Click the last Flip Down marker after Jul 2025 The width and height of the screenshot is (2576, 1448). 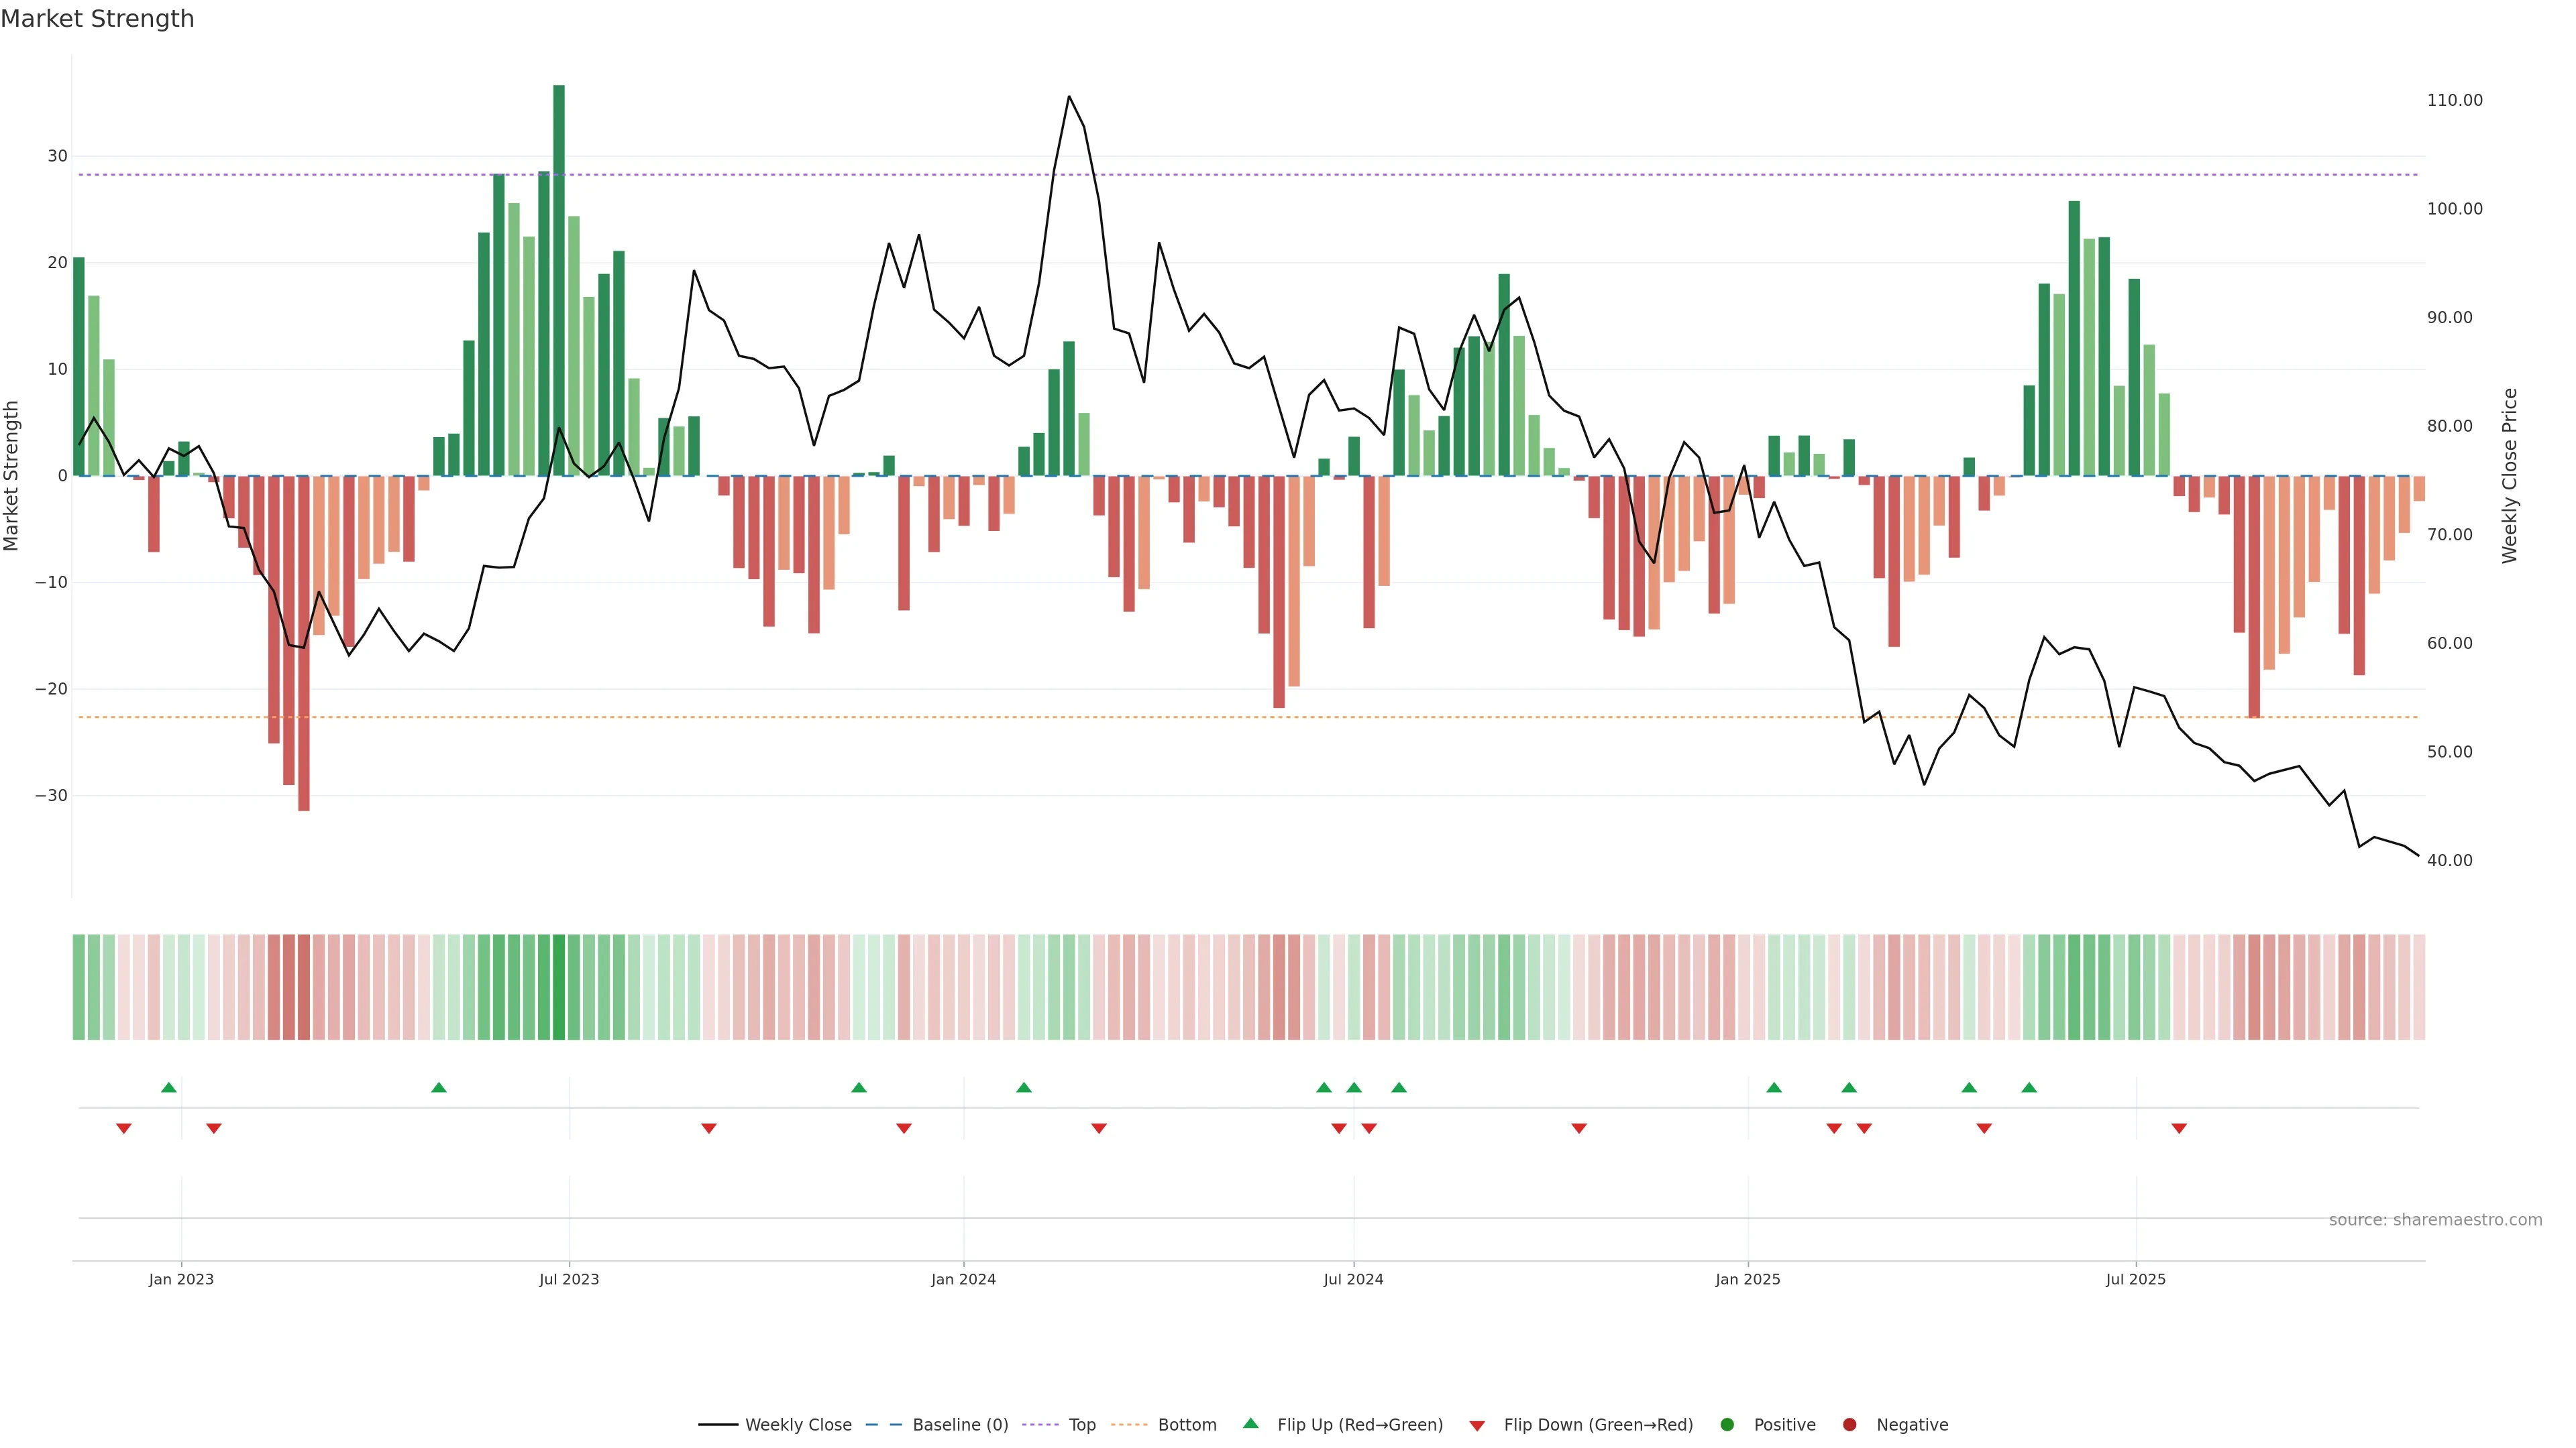coord(2179,1128)
